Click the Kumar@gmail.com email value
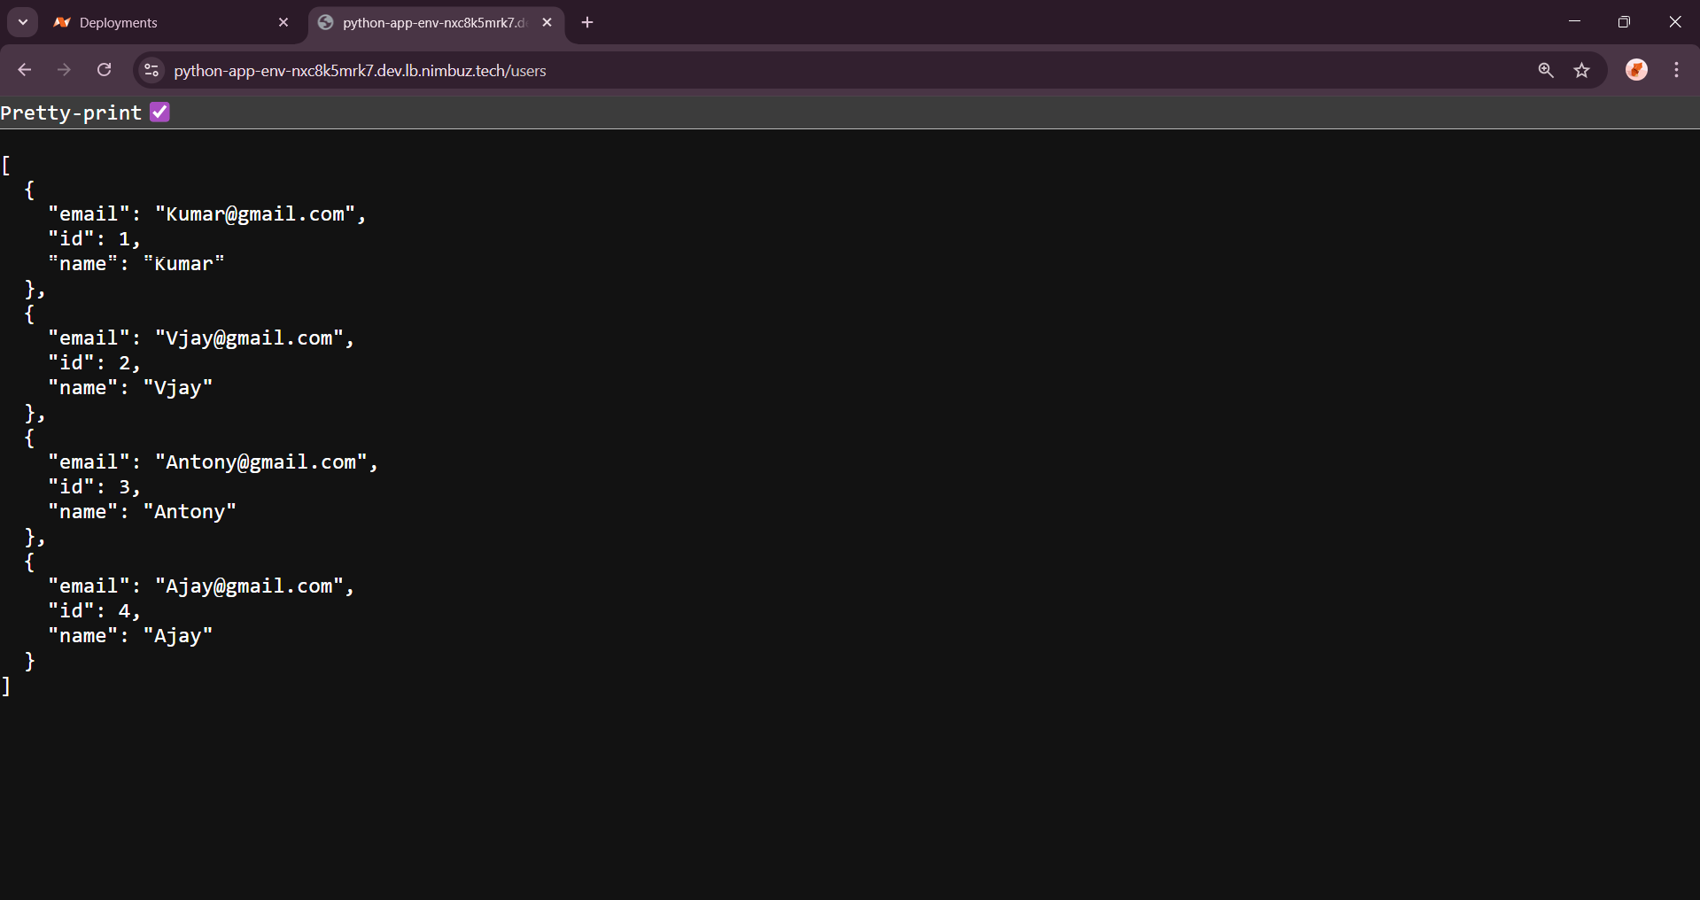 [x=255, y=214]
